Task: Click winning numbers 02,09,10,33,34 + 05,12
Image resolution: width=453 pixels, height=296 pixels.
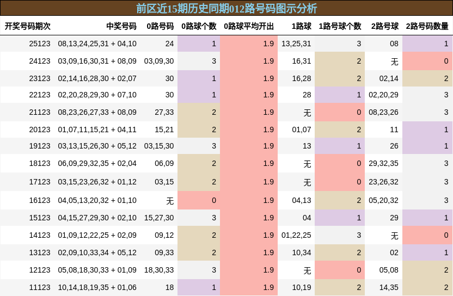Action: click(97, 252)
